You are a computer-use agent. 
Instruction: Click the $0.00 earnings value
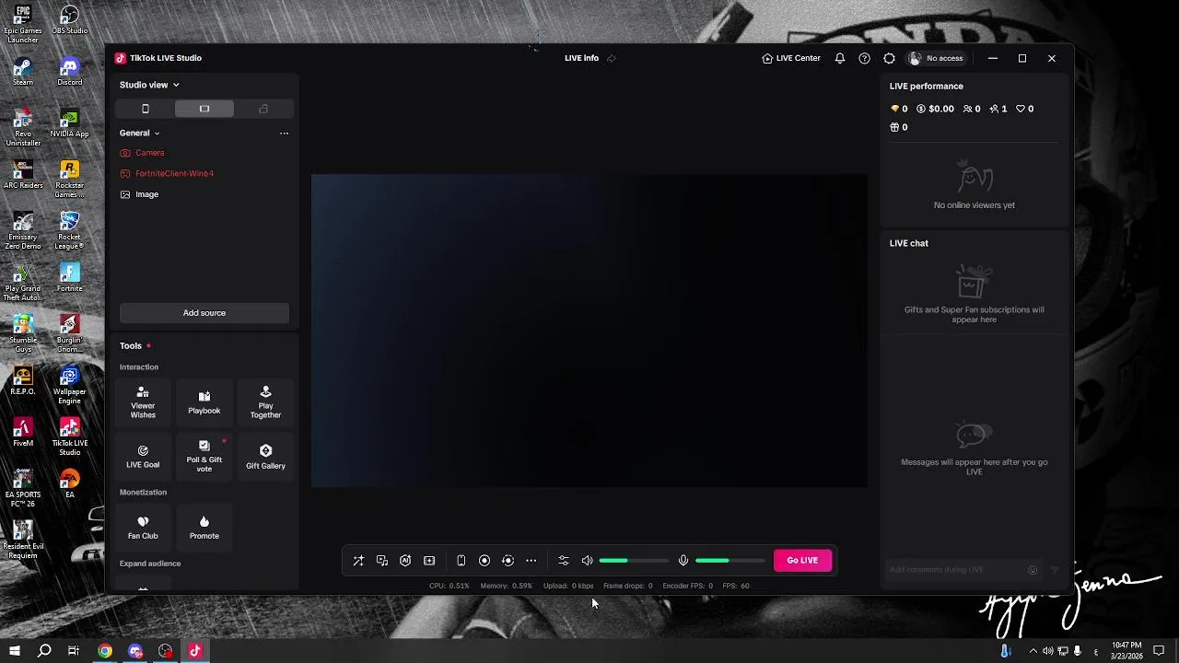pos(941,109)
